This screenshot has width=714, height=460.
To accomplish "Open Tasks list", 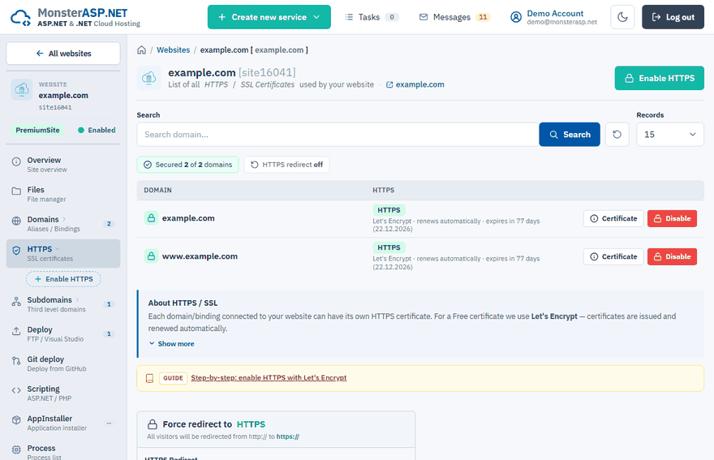I will (x=372, y=17).
